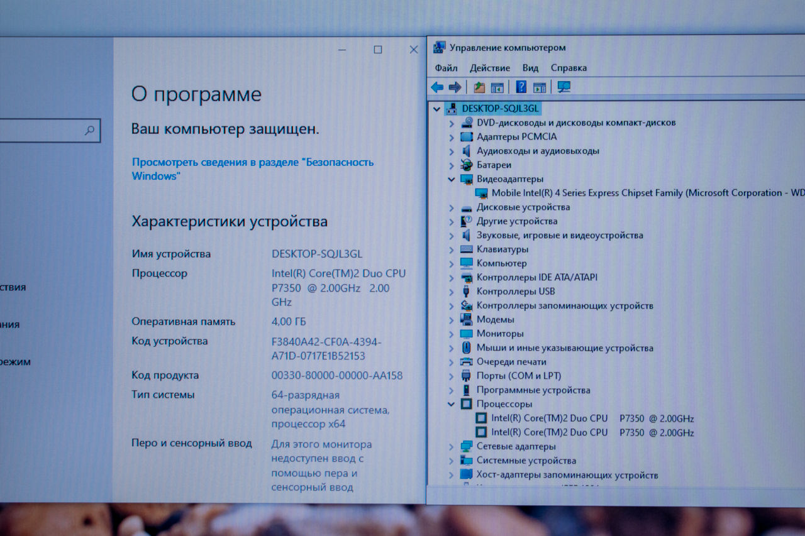Select the Хост-адаптеры запоминающих устройств row
805x536 pixels.
click(x=567, y=475)
